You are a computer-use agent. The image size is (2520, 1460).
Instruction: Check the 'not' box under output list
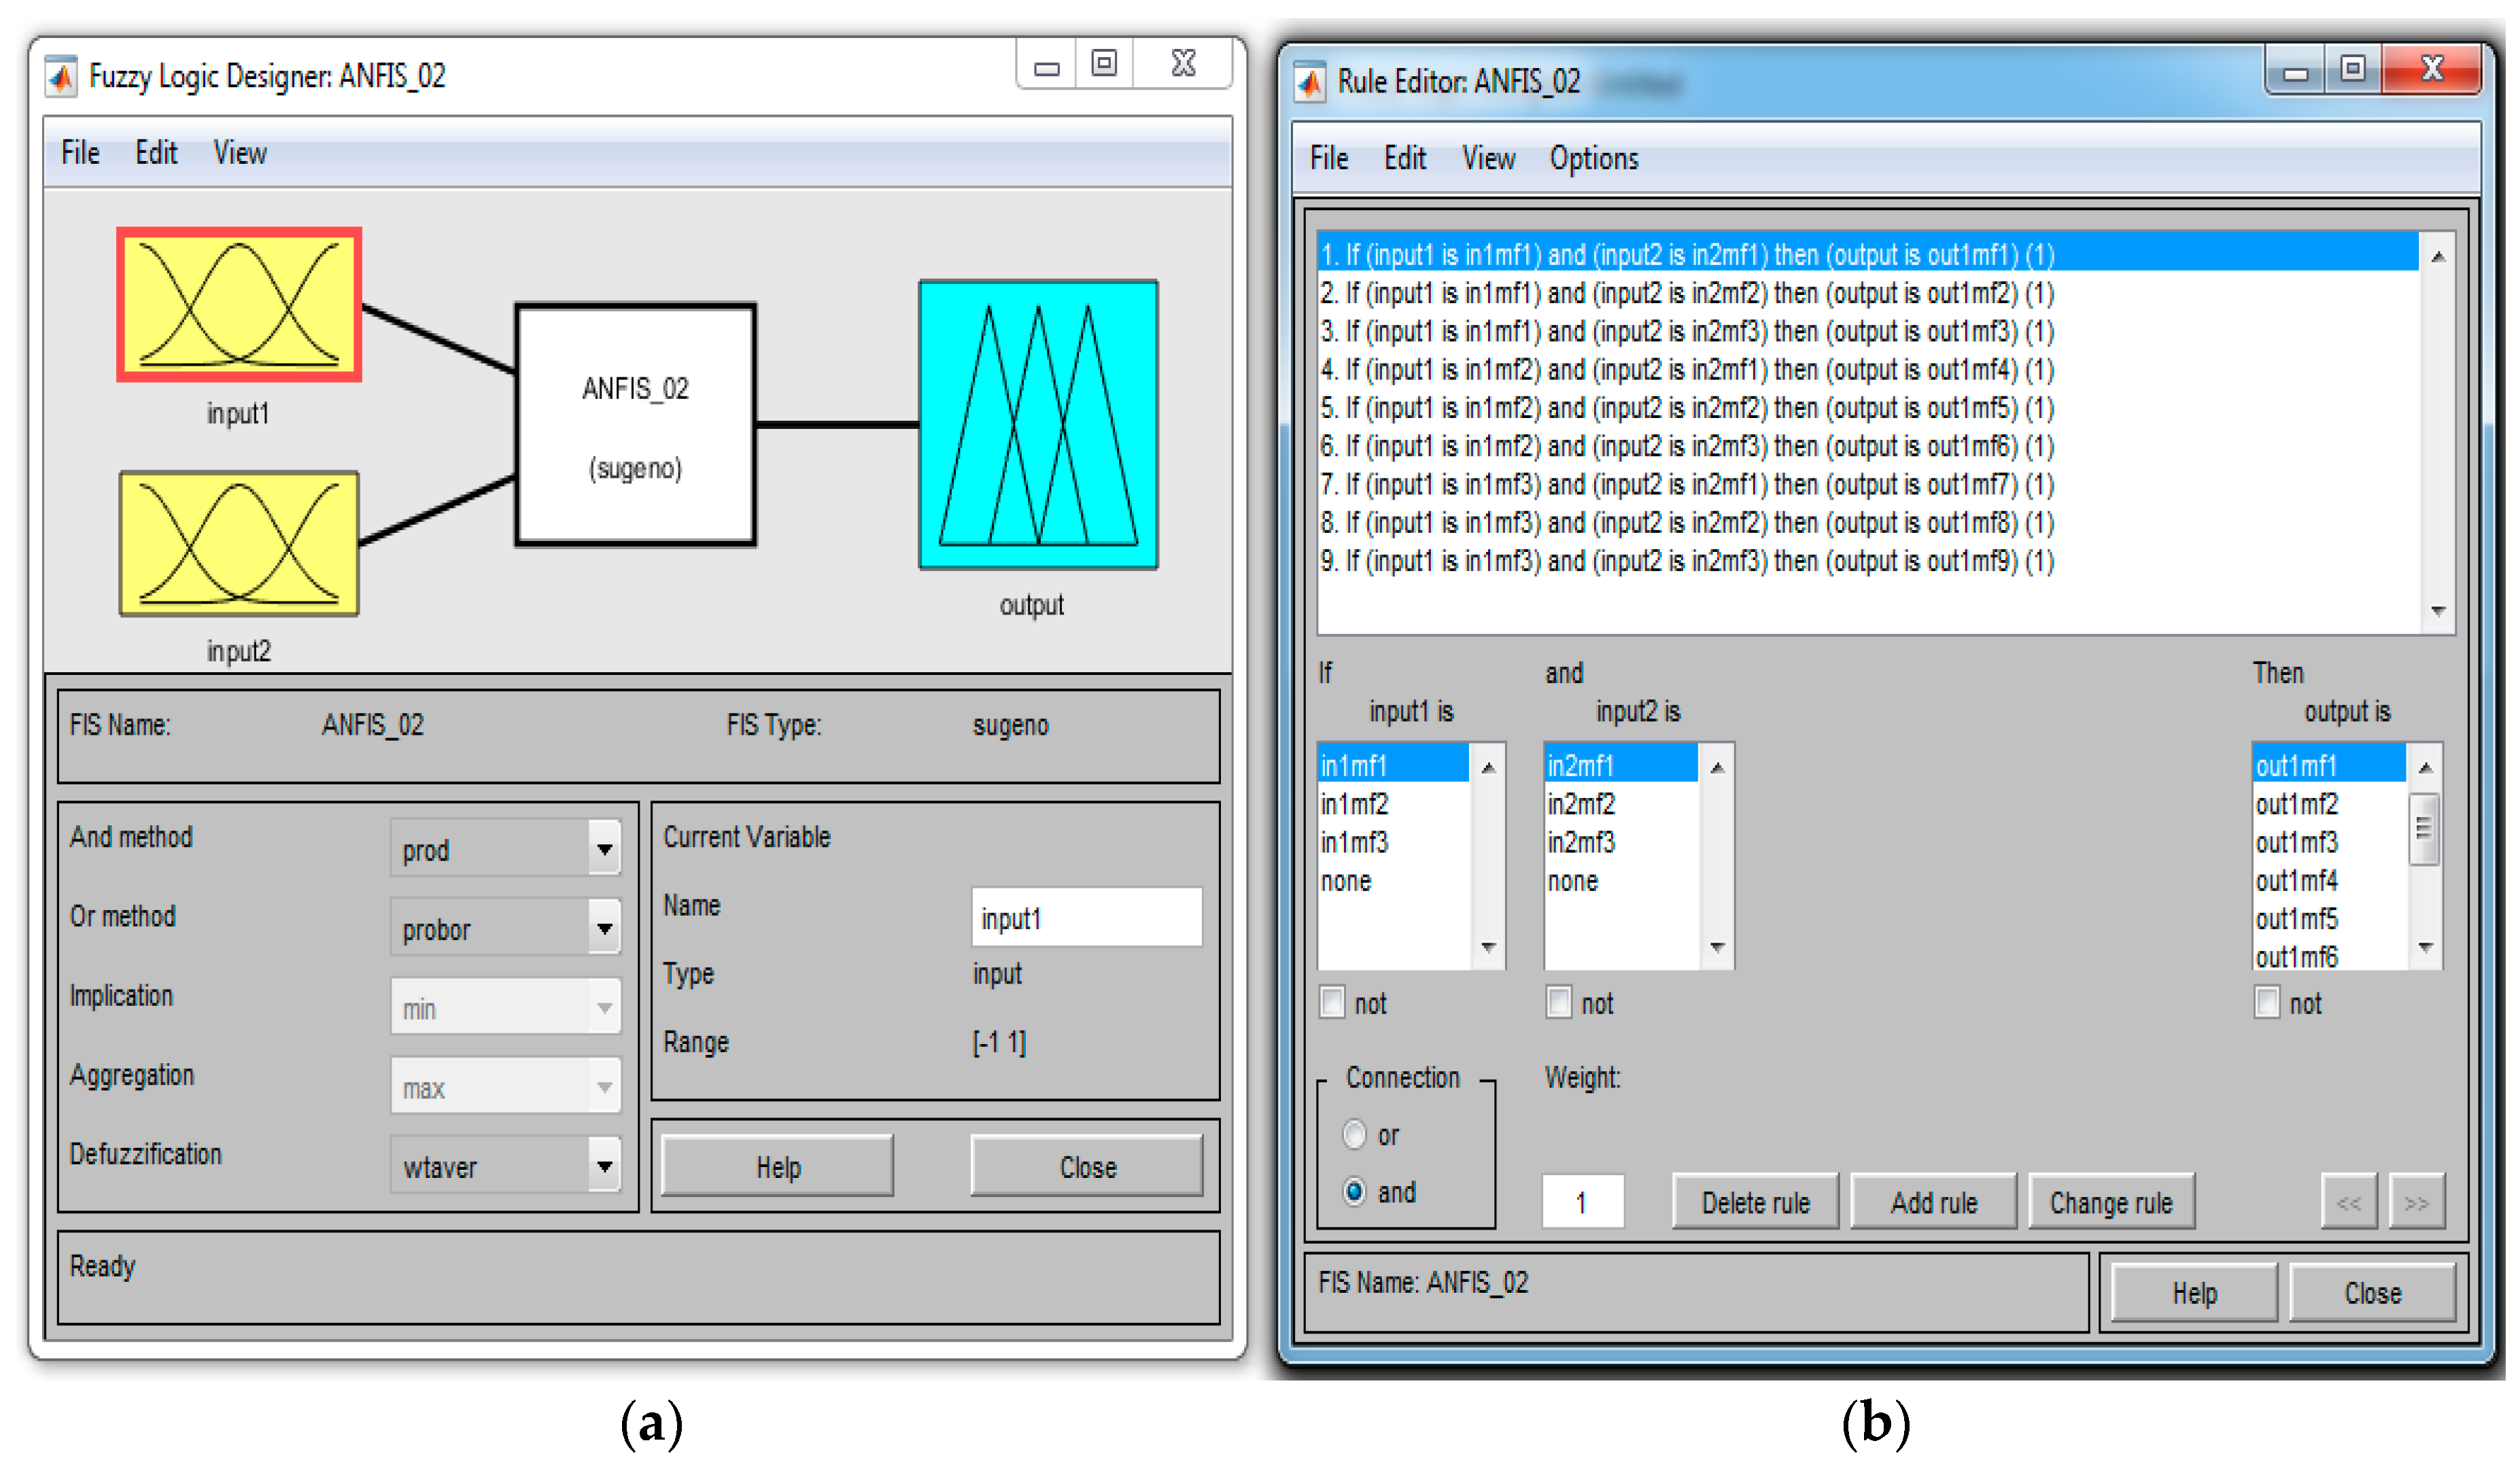point(2266,1002)
